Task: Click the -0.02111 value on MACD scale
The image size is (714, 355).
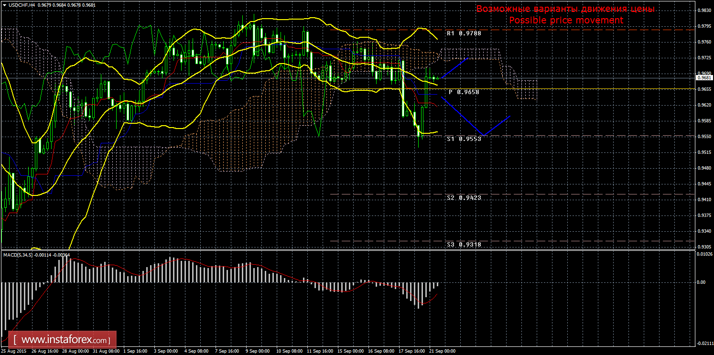Action: (704, 343)
